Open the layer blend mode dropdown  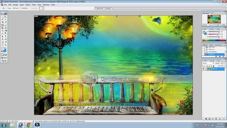pyautogui.click(x=208, y=63)
